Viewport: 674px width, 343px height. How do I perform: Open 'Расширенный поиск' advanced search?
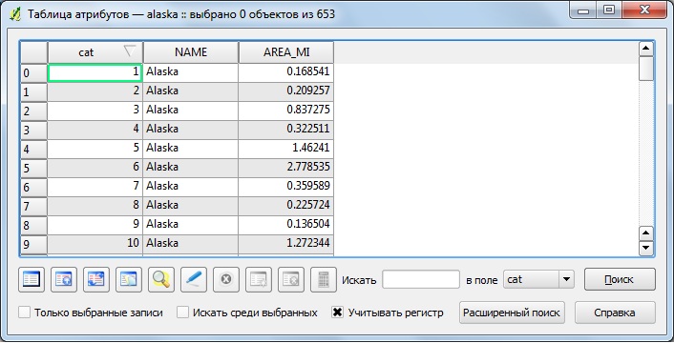[x=512, y=313]
